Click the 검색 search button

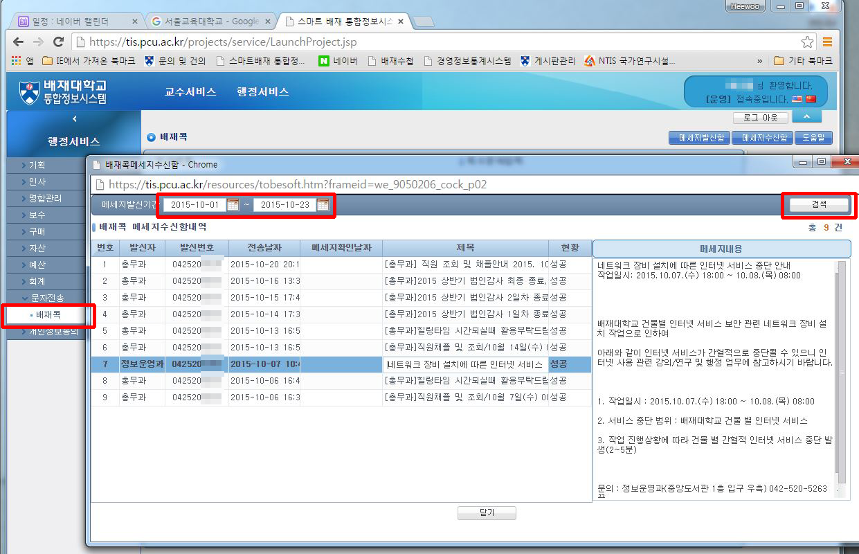coord(819,204)
